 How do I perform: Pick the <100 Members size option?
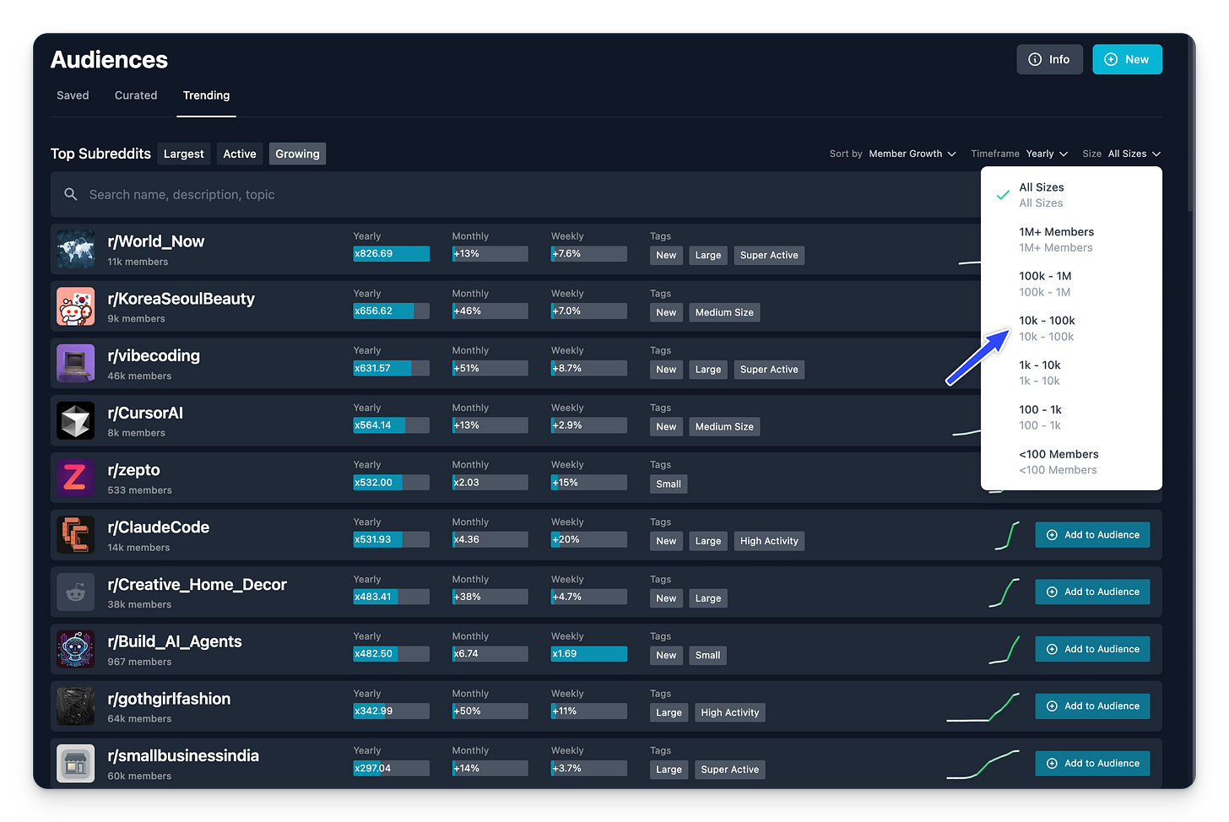coord(1071,462)
